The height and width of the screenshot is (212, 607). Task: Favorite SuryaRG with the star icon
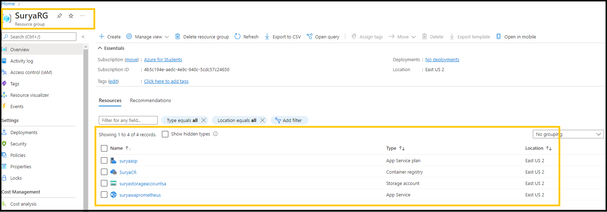[71, 16]
